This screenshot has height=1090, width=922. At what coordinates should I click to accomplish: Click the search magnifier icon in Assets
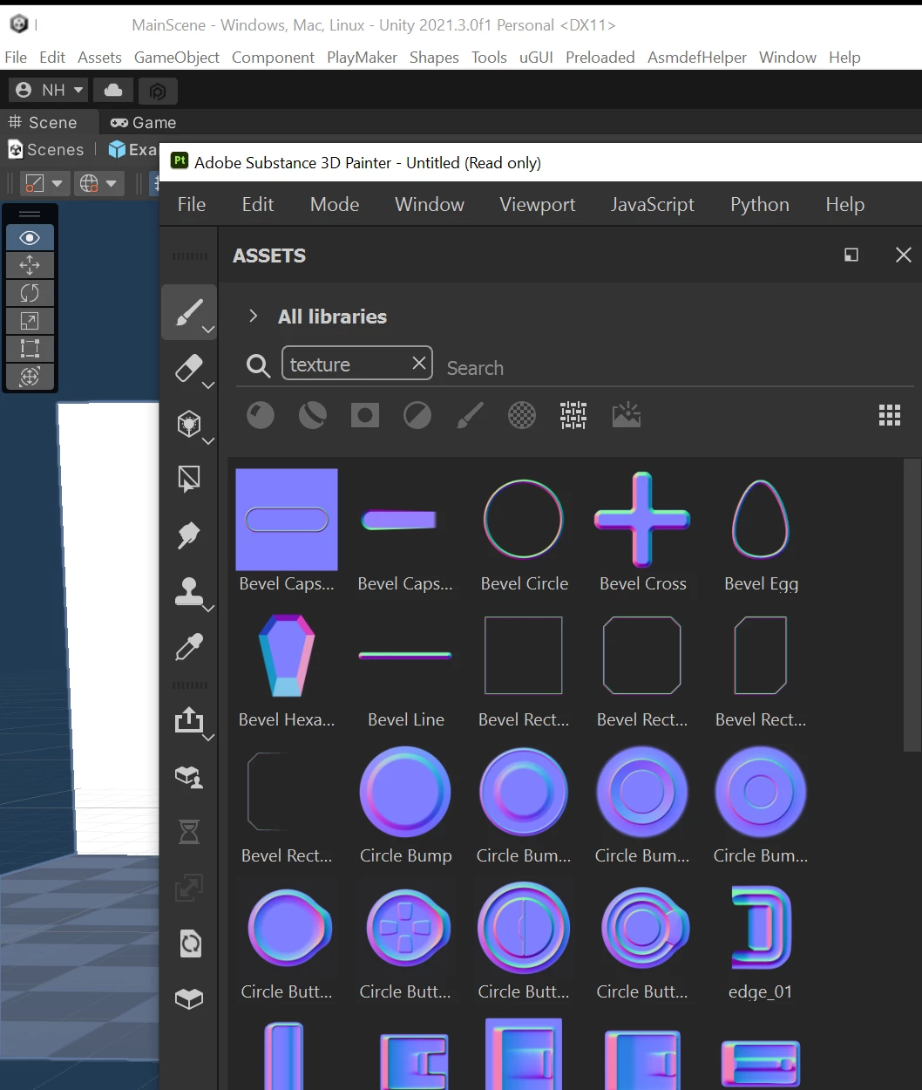click(258, 365)
